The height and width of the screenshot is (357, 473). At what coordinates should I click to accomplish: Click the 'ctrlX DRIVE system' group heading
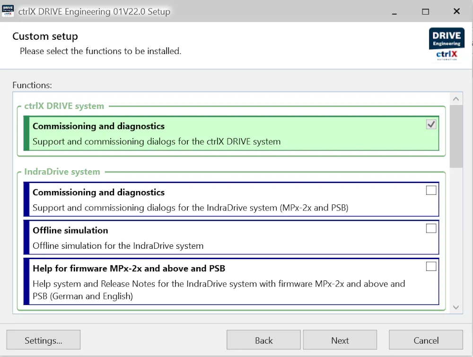coord(64,106)
